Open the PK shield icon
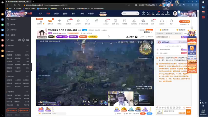The height and width of the screenshot is (117, 208). tap(78, 21)
